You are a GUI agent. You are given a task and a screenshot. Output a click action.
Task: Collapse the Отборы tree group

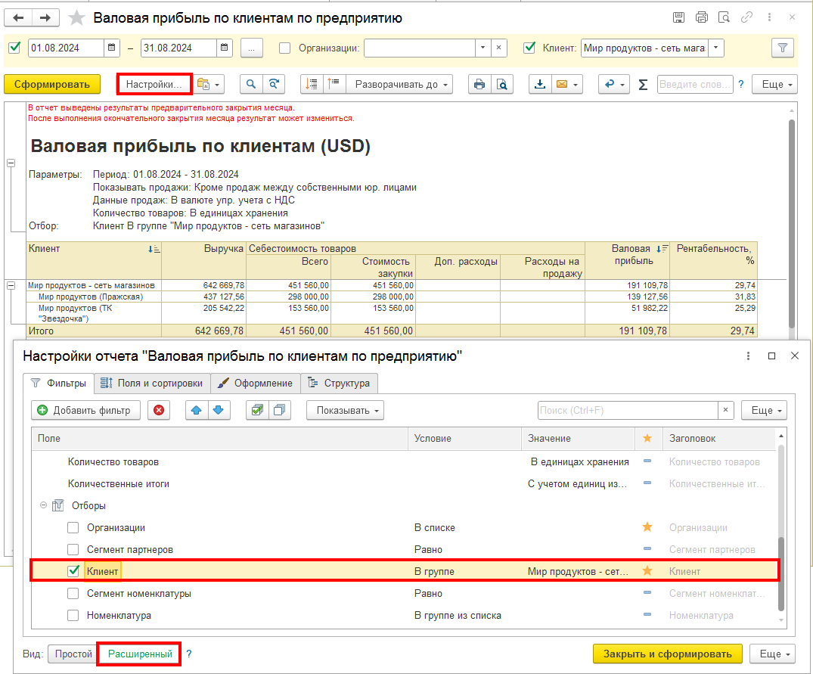coord(43,505)
